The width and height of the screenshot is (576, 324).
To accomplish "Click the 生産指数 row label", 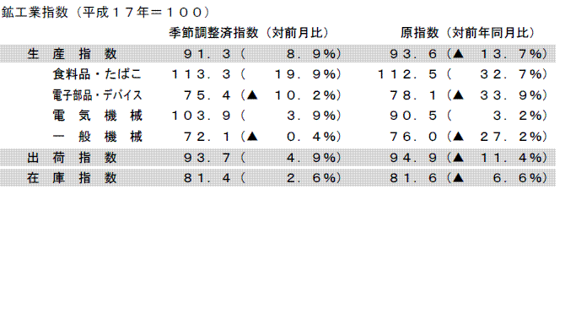I will (72, 54).
